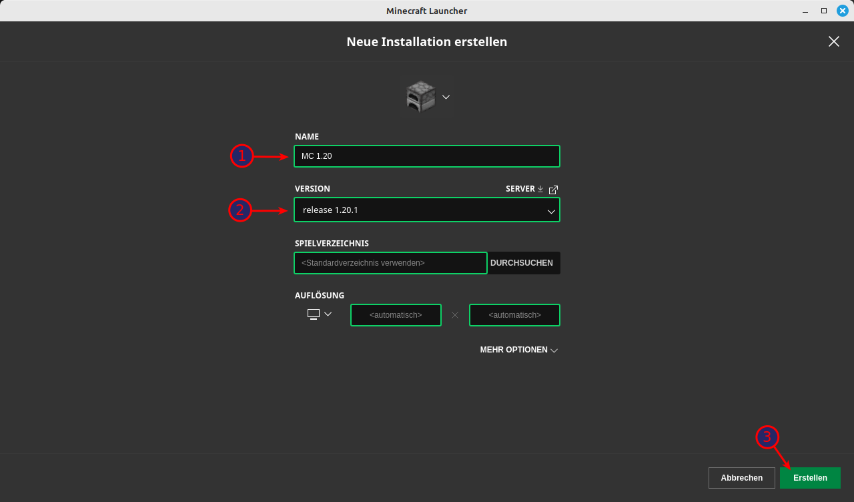Expand the chevron next to the monitor icon
The width and height of the screenshot is (854, 502).
click(328, 314)
